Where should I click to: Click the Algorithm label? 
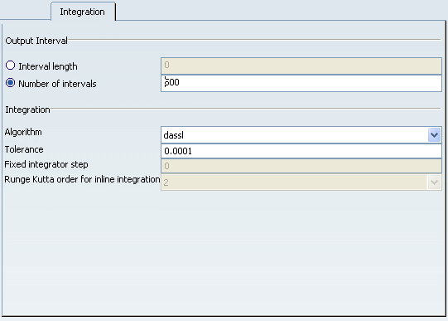tap(23, 132)
